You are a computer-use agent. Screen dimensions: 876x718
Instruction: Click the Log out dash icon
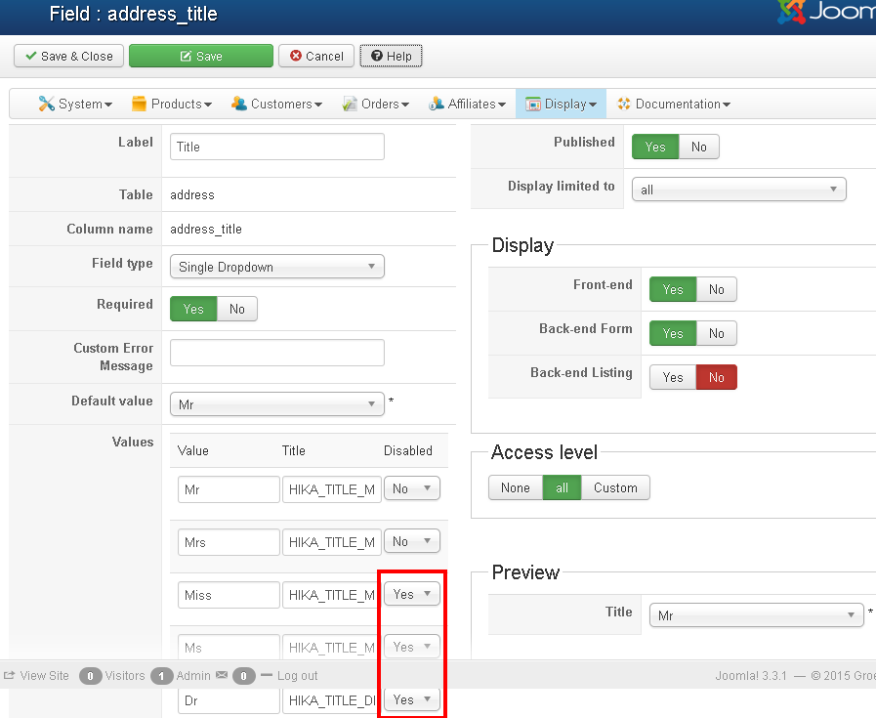click(267, 676)
